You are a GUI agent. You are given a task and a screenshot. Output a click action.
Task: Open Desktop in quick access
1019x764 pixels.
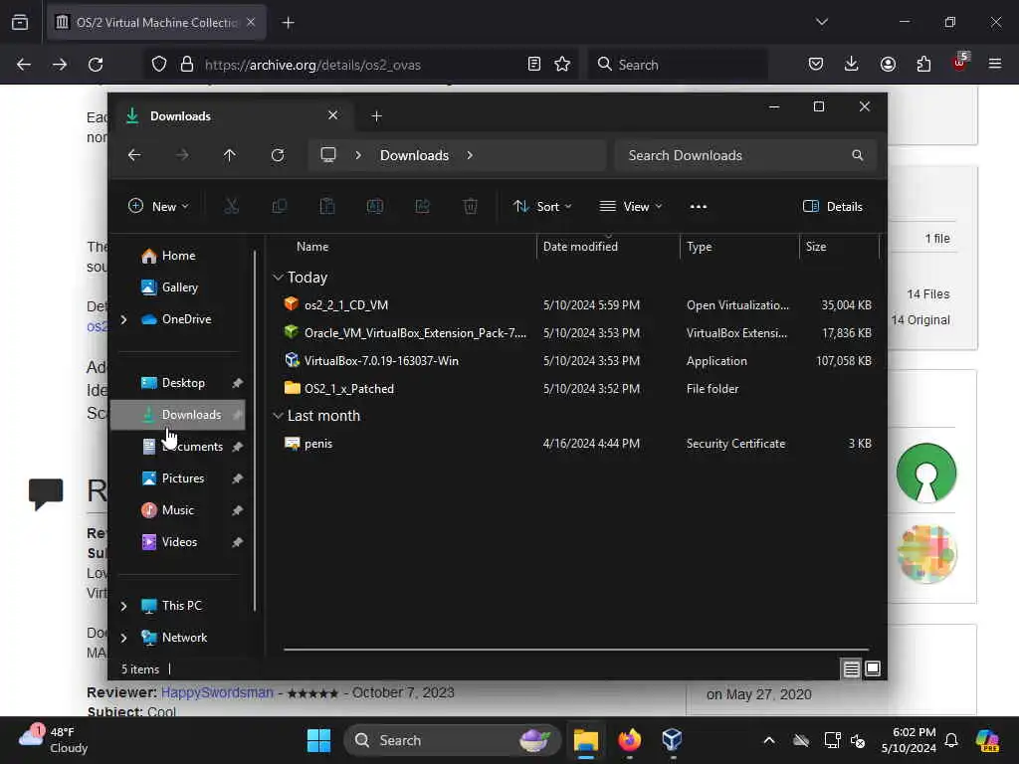[x=178, y=383]
